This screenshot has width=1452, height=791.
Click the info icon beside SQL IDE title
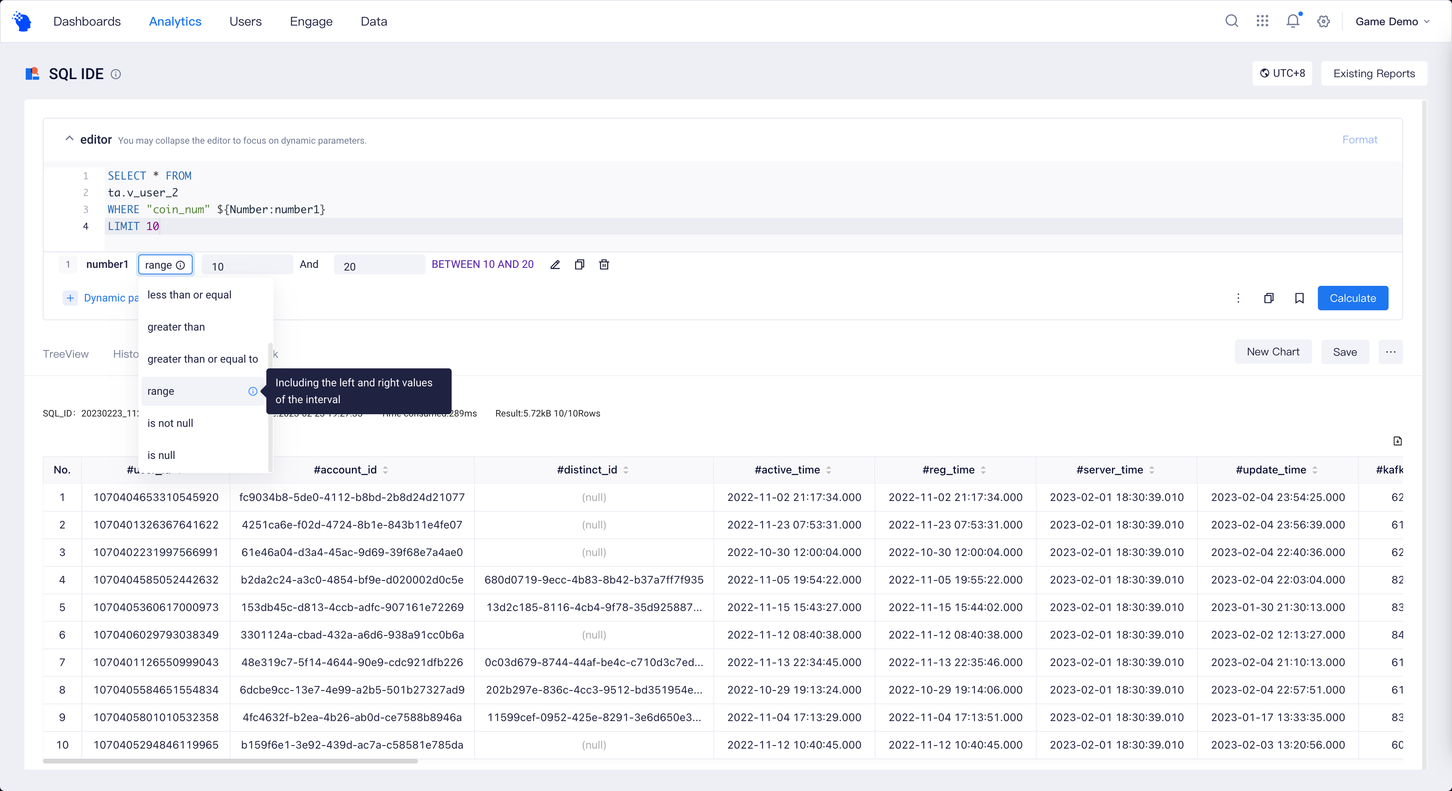(x=115, y=74)
